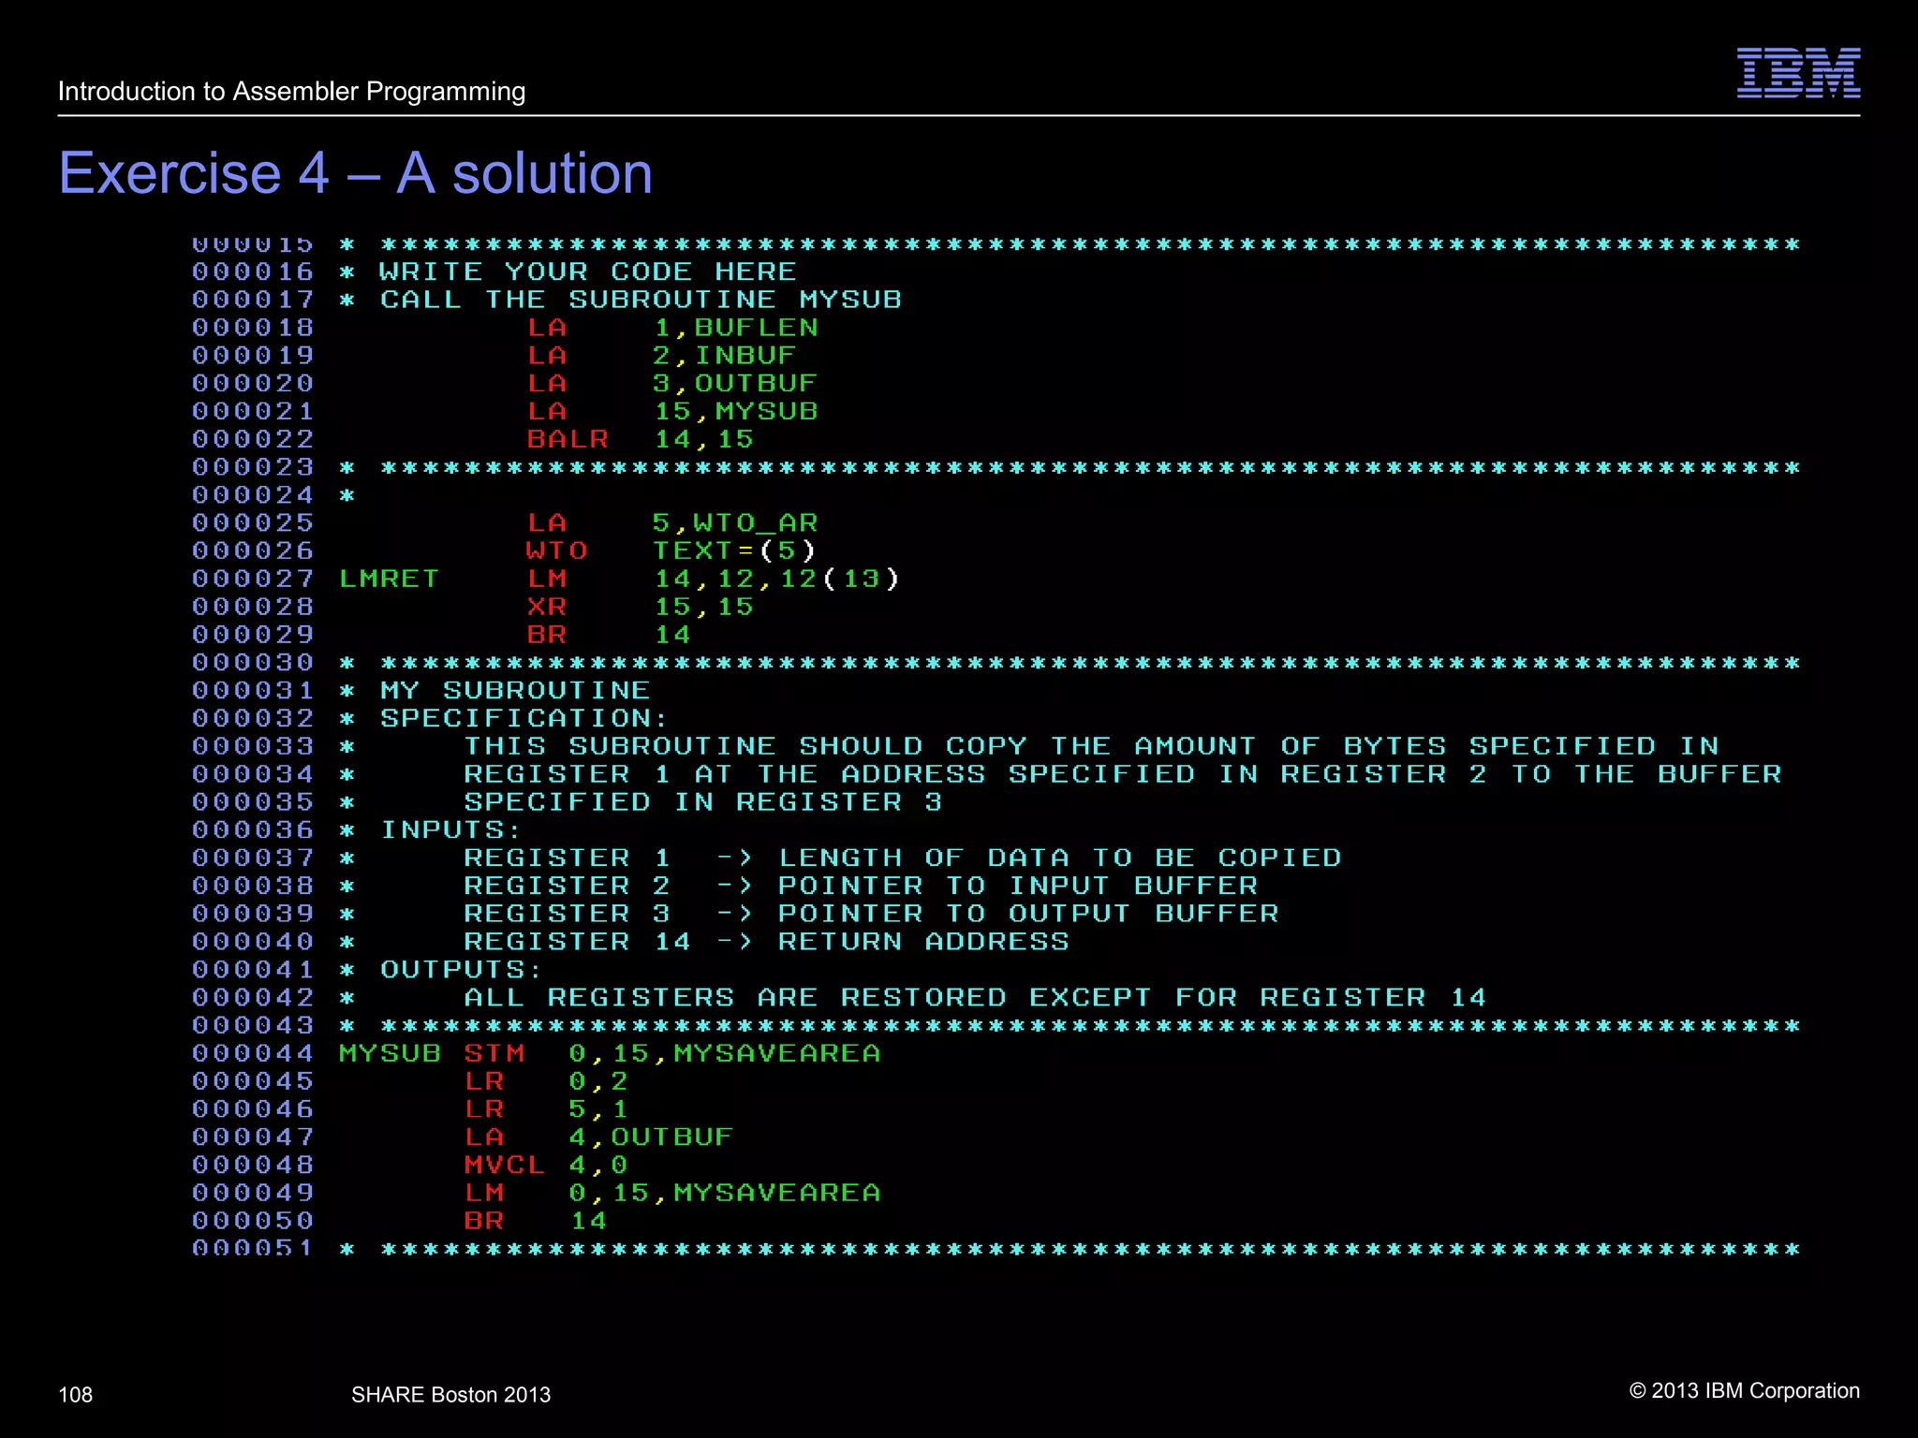Click the operand '0,15,MYSAVEAREA' after STM
This screenshot has width=1918, height=1438.
[725, 1053]
